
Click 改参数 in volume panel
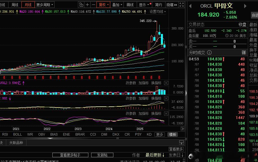[x=131, y=83]
